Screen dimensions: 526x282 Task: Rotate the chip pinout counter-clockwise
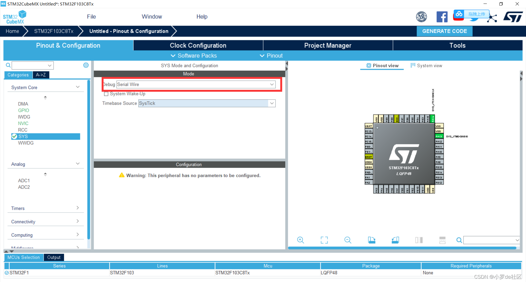coord(395,240)
